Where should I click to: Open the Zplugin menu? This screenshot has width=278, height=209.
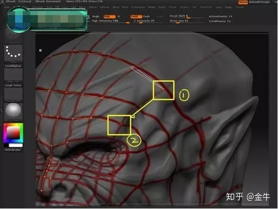pos(228,7)
